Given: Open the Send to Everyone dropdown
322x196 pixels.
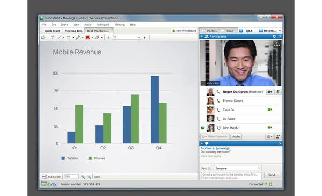Looking at the screenshot, I should (x=237, y=168).
